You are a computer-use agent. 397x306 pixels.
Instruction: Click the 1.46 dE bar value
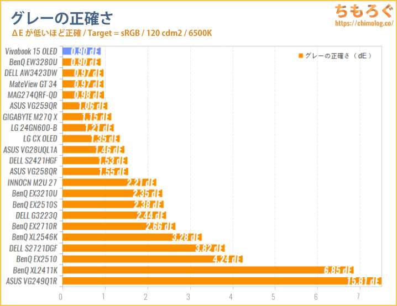[x=109, y=150]
